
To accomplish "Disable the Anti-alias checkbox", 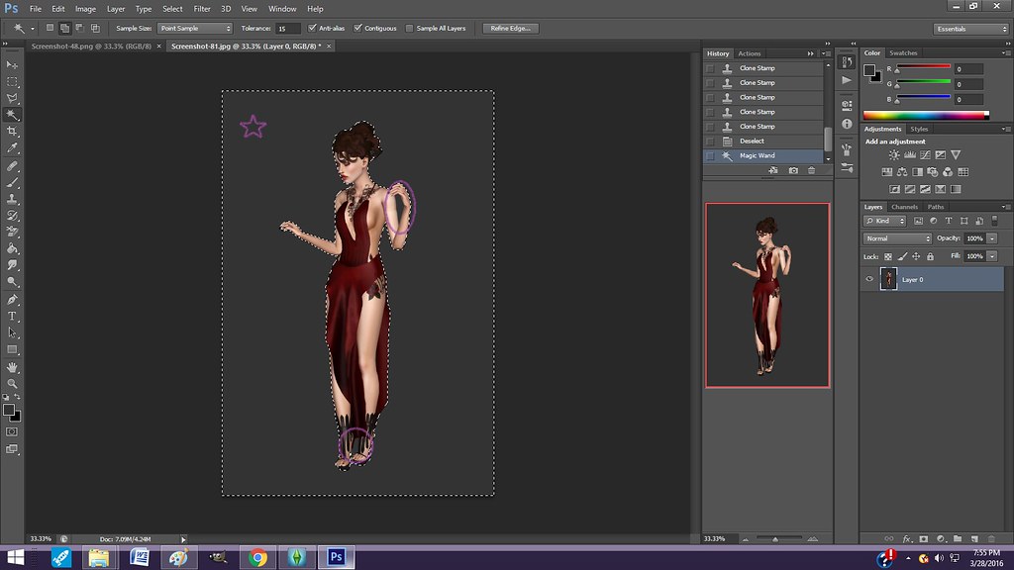I will [x=314, y=29].
